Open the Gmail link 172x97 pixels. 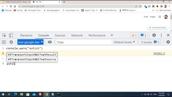tap(146, 17)
